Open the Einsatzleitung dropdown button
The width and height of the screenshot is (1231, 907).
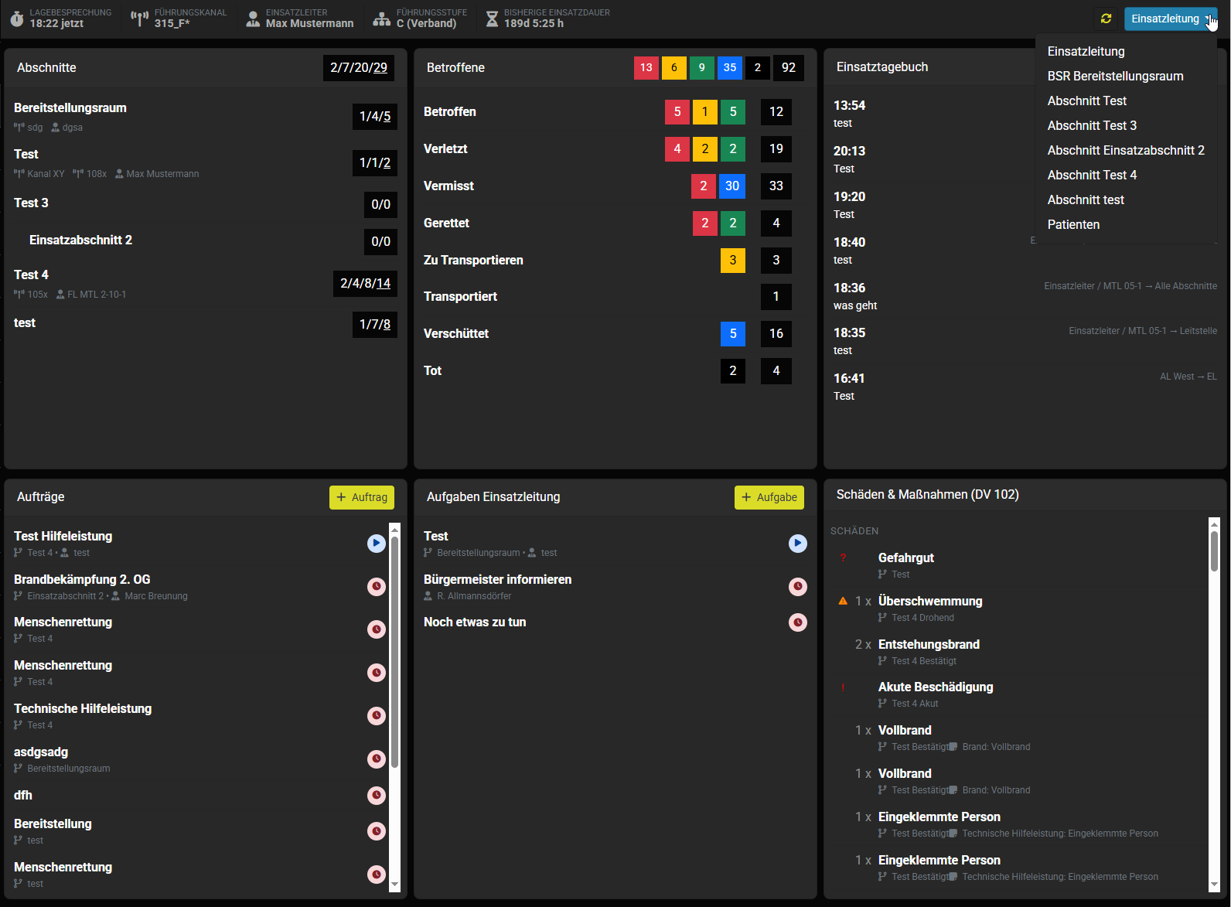[1171, 19]
